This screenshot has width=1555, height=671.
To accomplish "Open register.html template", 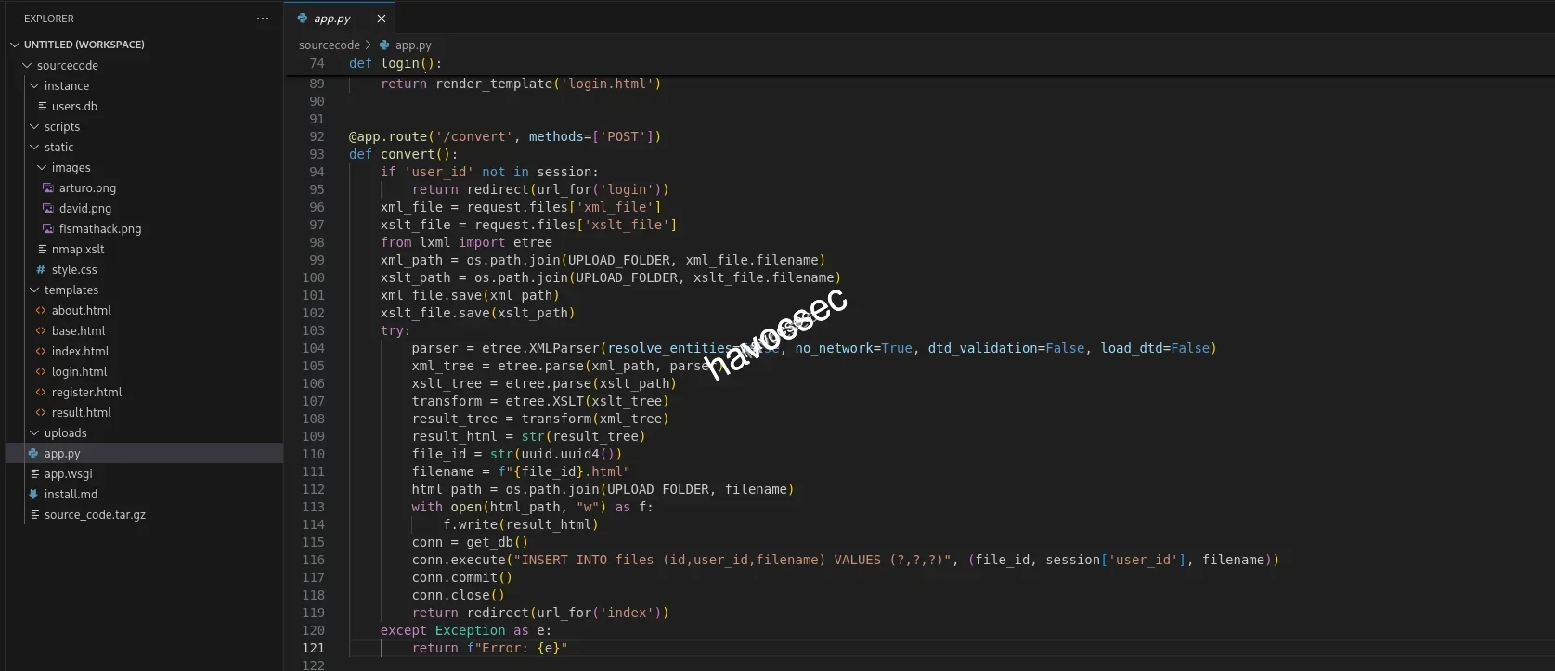I will pos(86,393).
